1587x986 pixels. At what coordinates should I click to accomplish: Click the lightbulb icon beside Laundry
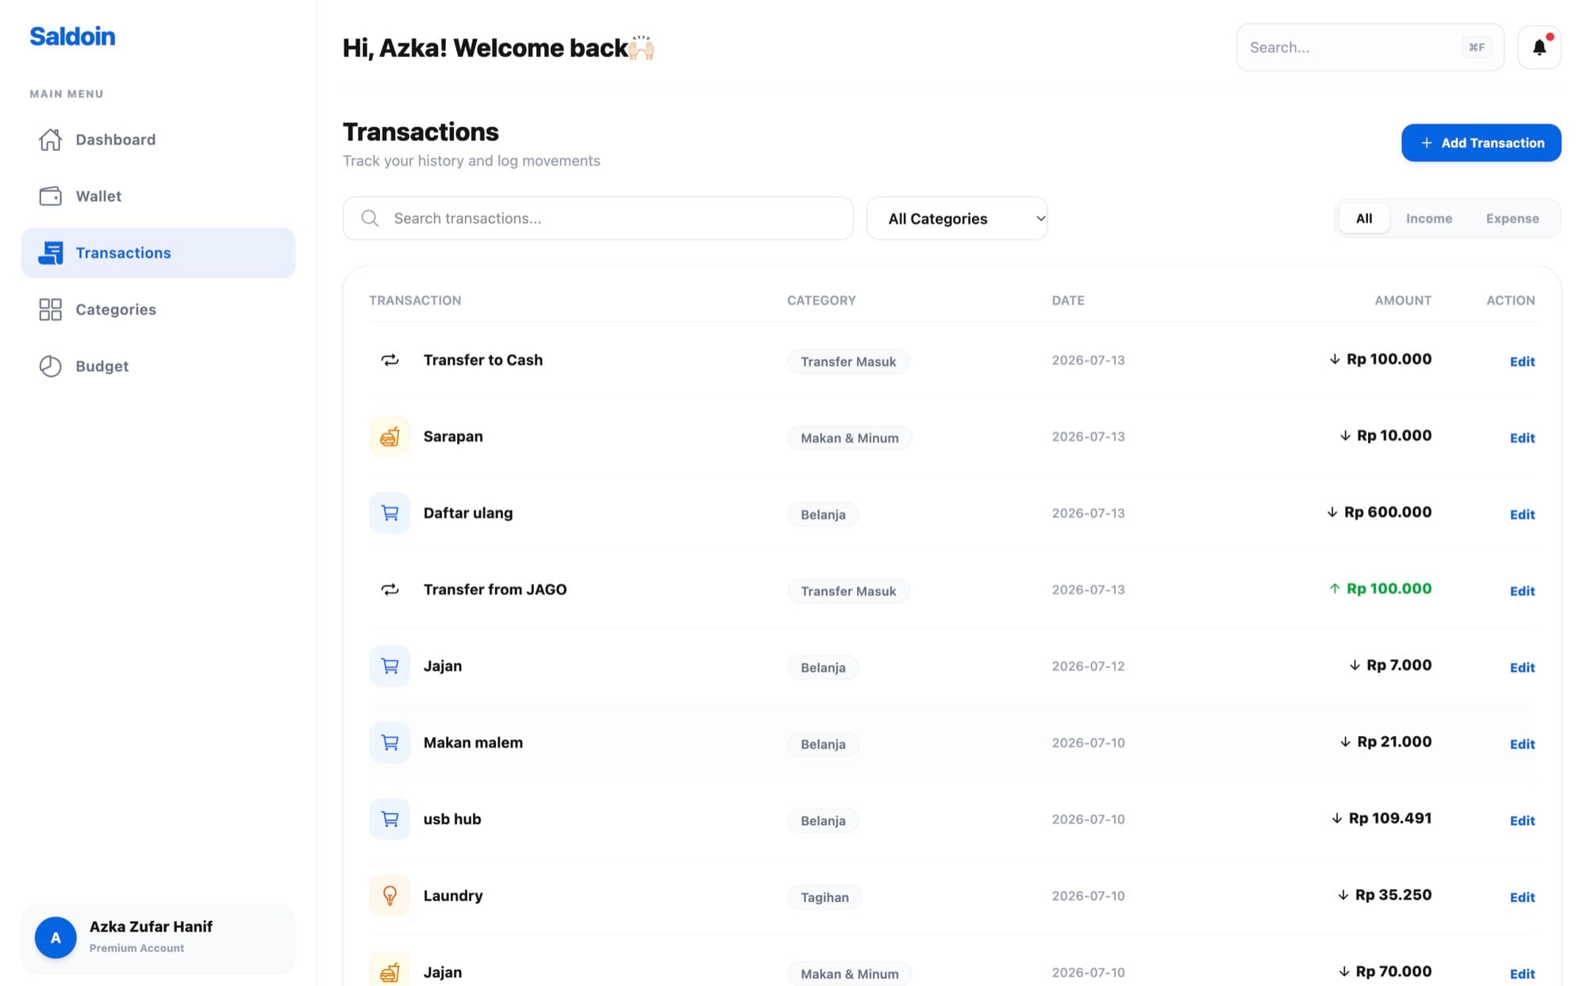coord(390,896)
